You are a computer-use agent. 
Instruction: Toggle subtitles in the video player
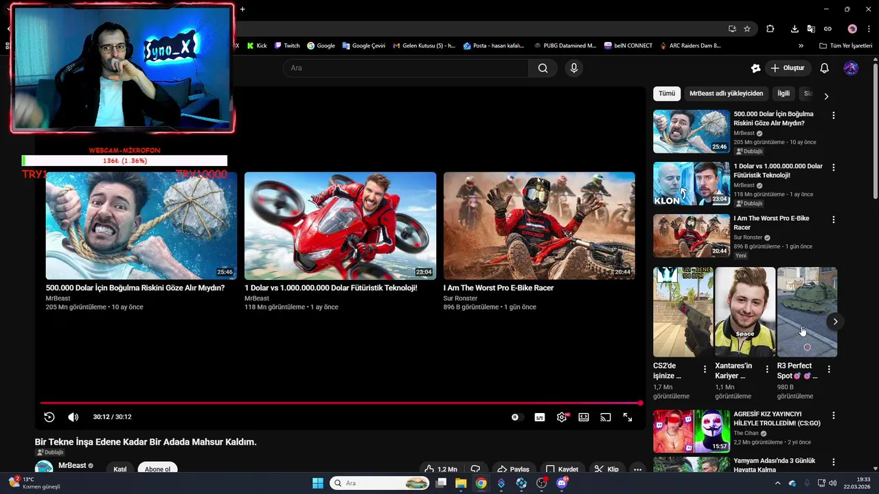540,417
